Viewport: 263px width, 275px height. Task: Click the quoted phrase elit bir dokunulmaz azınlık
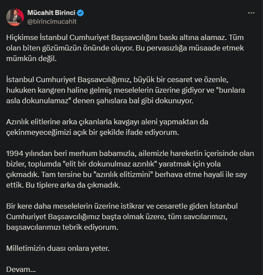[x=110, y=164]
